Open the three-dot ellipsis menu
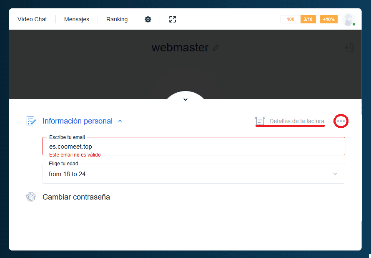Viewport: 371px width, 258px height. click(341, 121)
